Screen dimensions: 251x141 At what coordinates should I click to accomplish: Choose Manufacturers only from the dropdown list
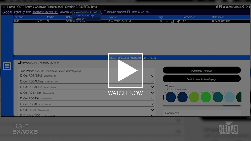pyautogui.click(x=84, y=15)
